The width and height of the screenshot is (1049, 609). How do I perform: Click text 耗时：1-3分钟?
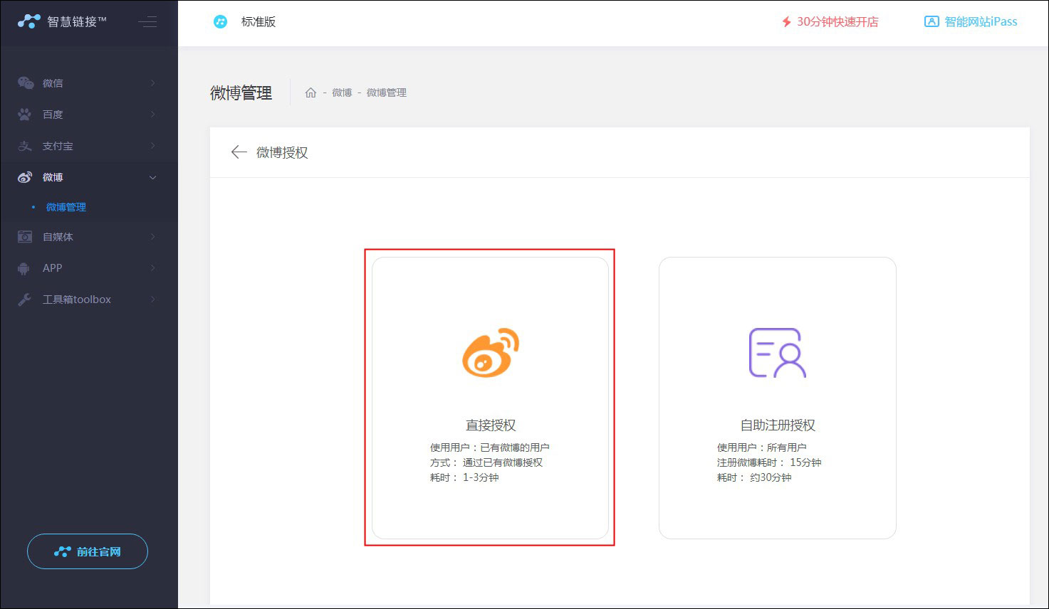click(x=464, y=477)
